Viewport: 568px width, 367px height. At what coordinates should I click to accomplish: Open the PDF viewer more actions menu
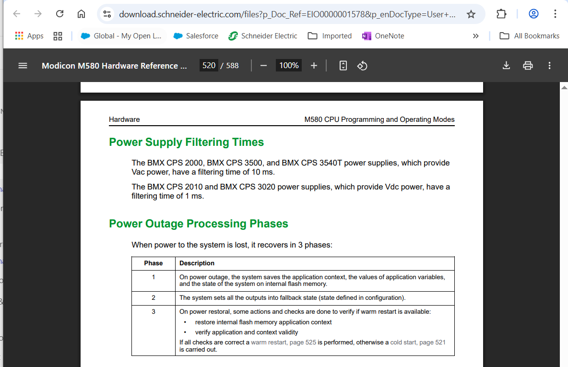(549, 66)
